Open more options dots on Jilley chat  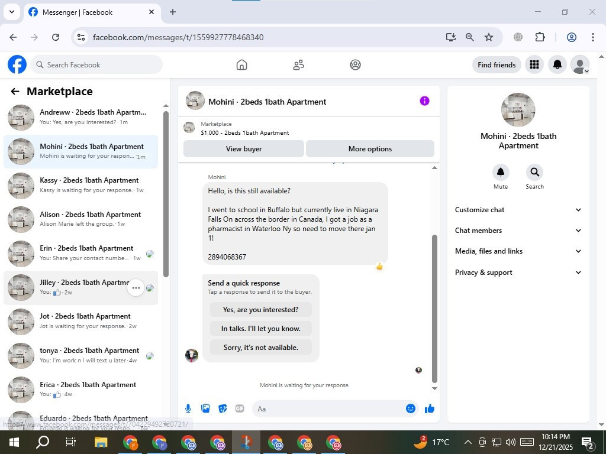[136, 288]
